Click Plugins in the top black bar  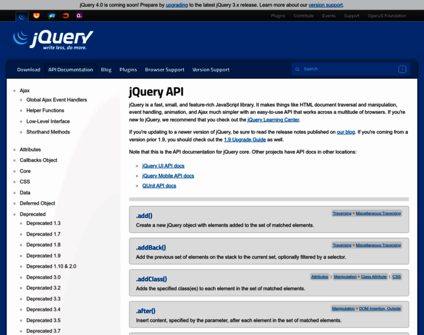pos(278,16)
